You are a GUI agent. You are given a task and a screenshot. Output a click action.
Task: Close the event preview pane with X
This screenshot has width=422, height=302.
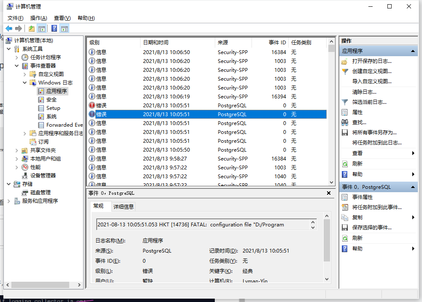click(328, 193)
